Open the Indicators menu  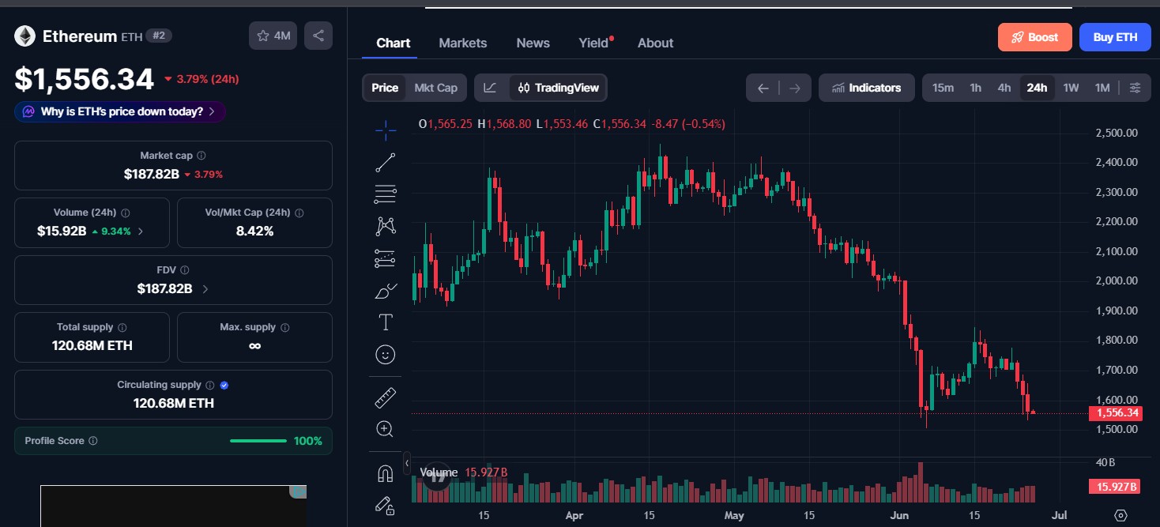click(x=867, y=88)
